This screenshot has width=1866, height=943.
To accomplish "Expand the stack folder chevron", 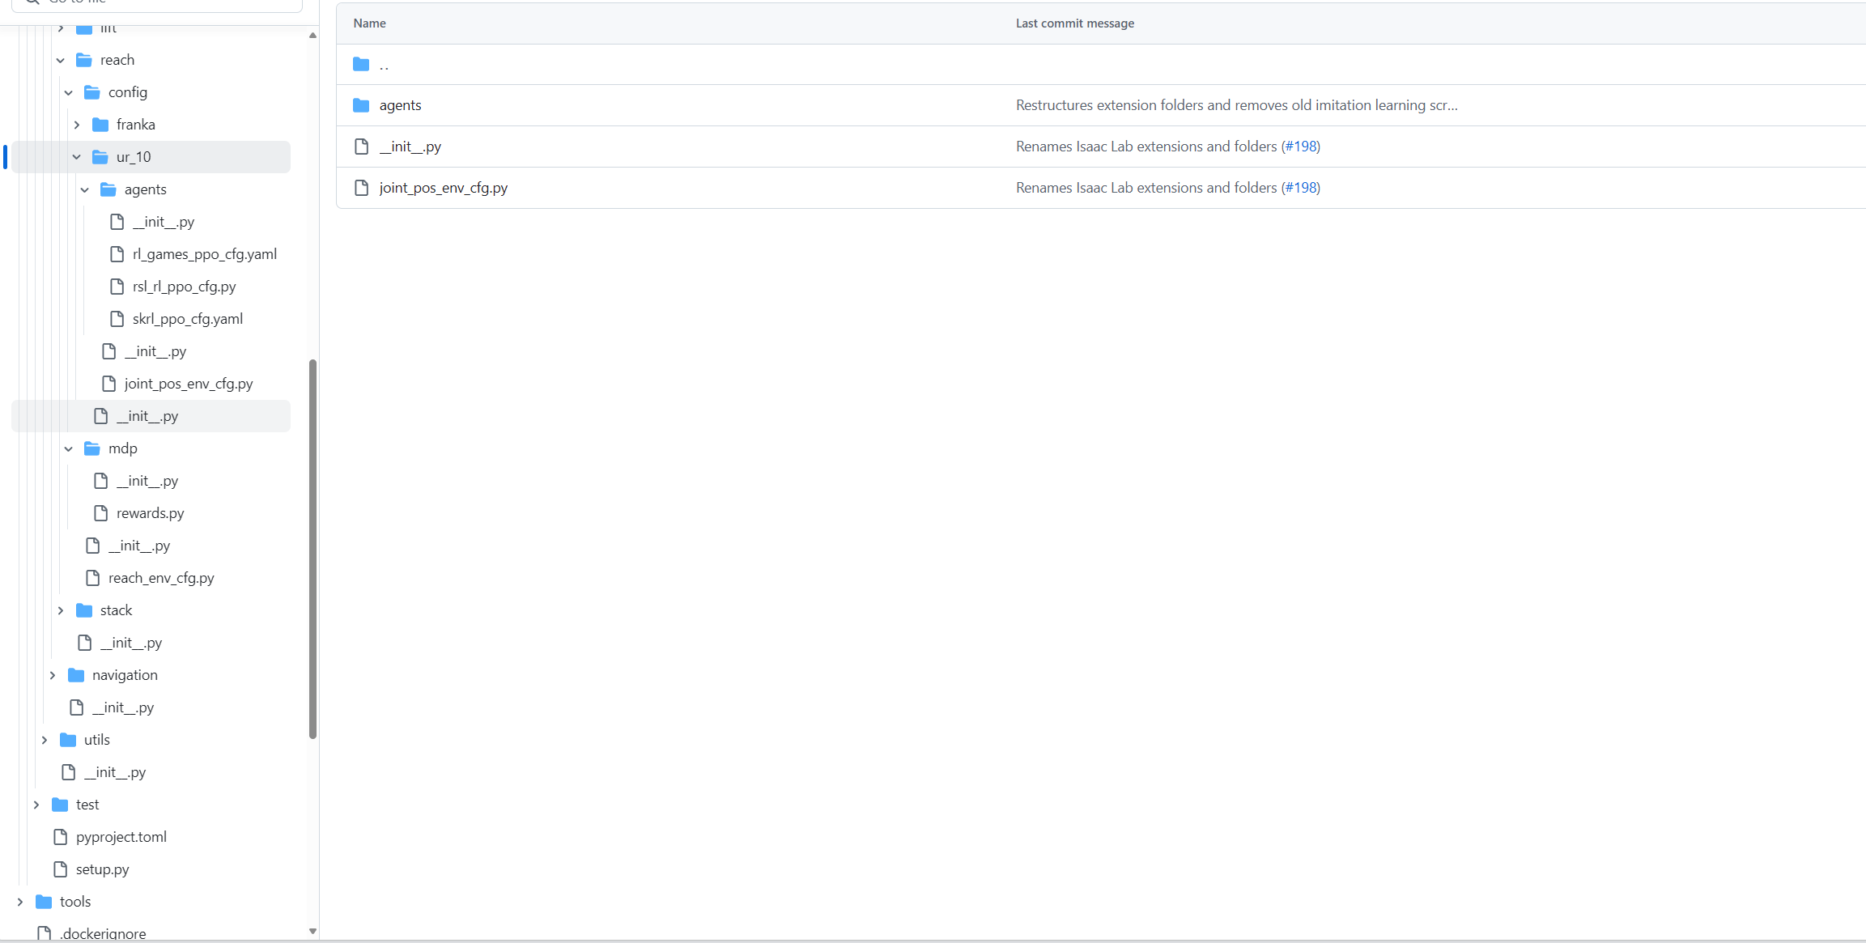I will click(x=61, y=610).
